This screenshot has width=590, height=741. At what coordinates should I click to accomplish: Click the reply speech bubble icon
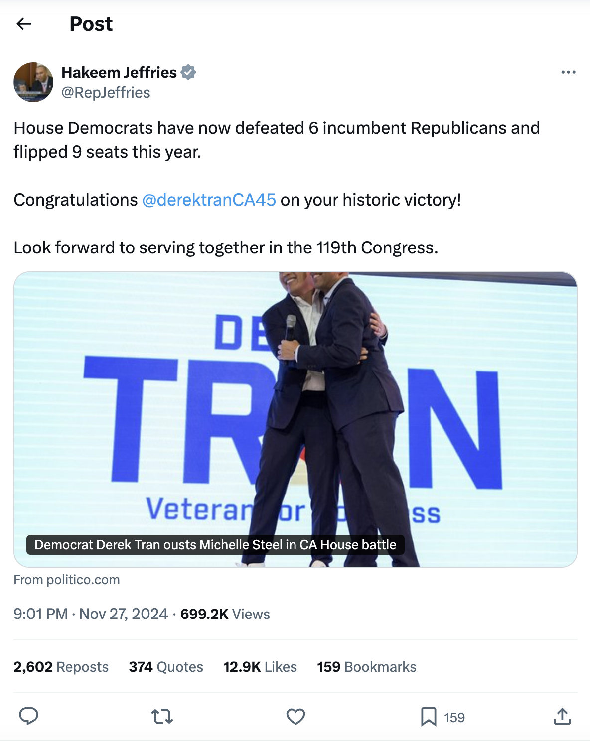click(28, 717)
